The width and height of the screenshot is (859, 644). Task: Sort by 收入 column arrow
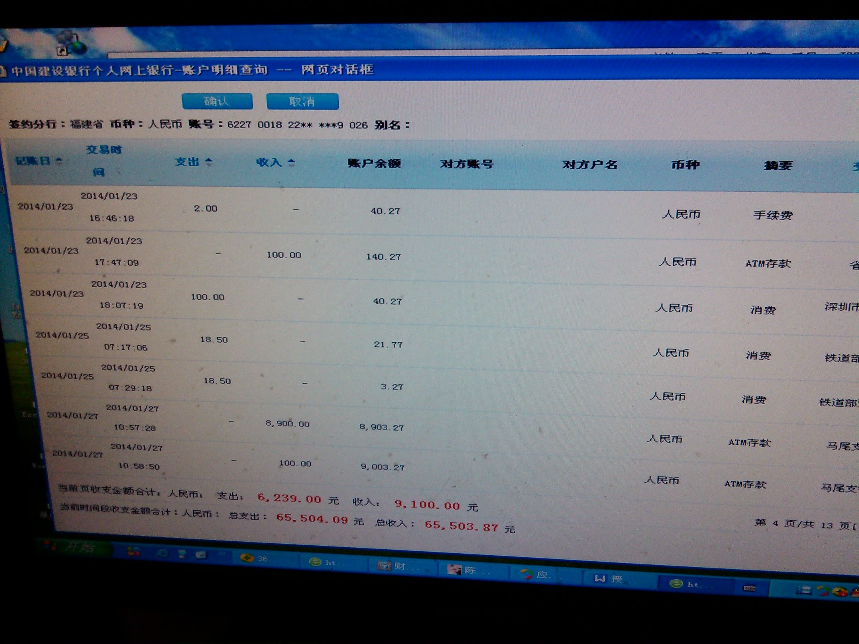[291, 163]
